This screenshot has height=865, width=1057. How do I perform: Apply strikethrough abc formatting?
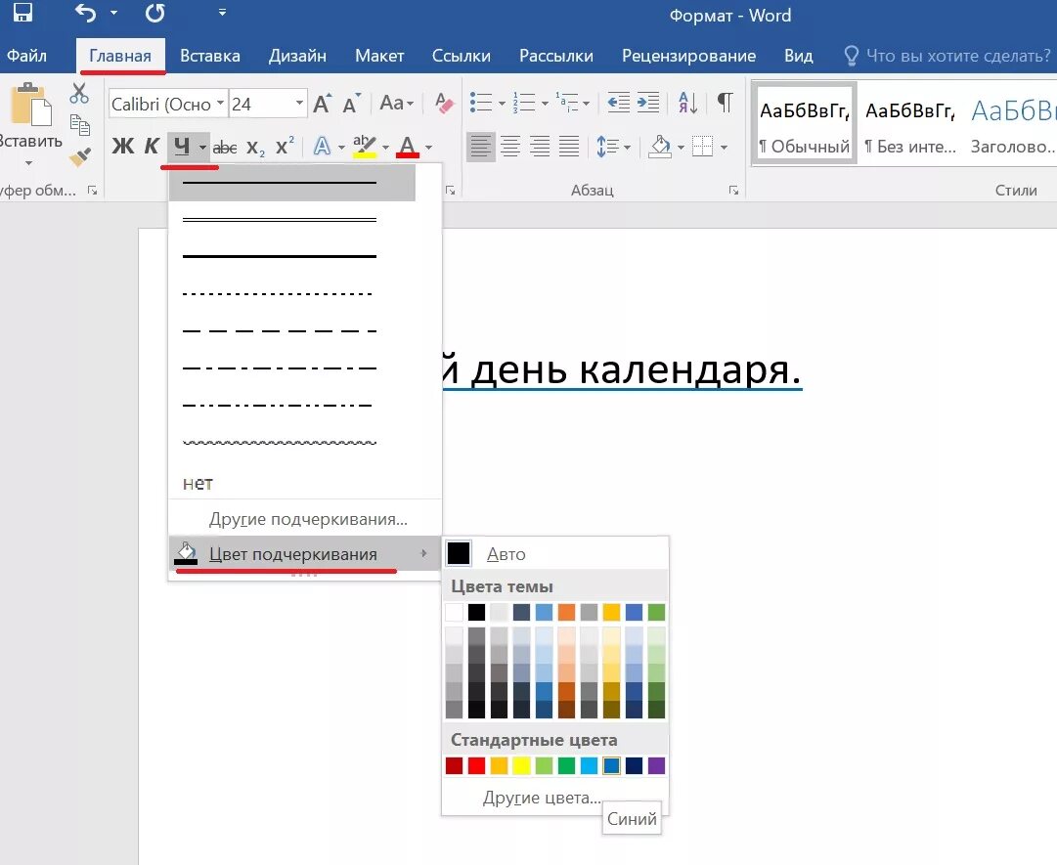click(x=225, y=147)
